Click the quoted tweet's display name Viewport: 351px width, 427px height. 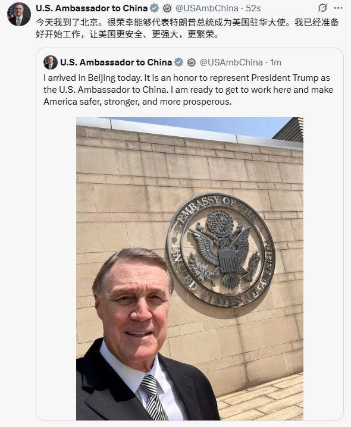[x=116, y=62]
